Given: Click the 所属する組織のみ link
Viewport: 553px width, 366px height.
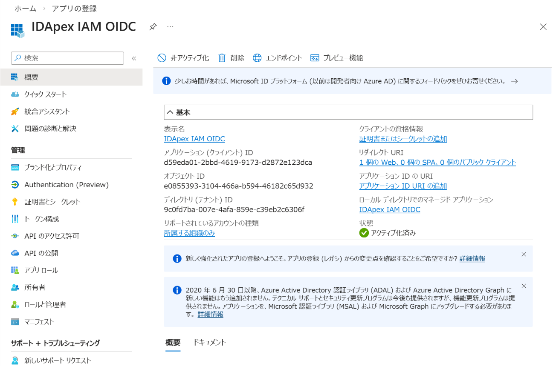Looking at the screenshot, I should (189, 233).
